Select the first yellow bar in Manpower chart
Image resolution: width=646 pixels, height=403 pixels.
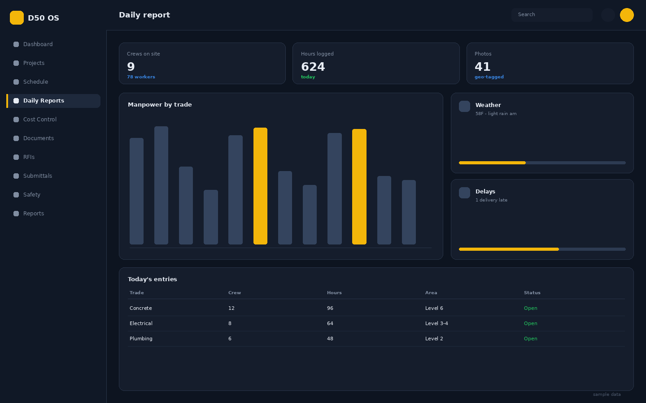(260, 186)
